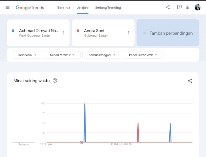Go to the Beranda tab
The height and width of the screenshot is (157, 206).
pos(64,8)
